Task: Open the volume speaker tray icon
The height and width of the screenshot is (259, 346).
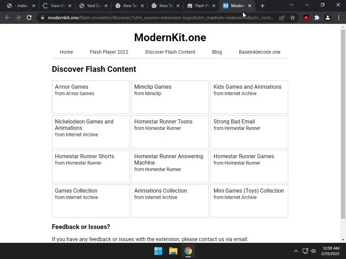Action: [x=313, y=251]
